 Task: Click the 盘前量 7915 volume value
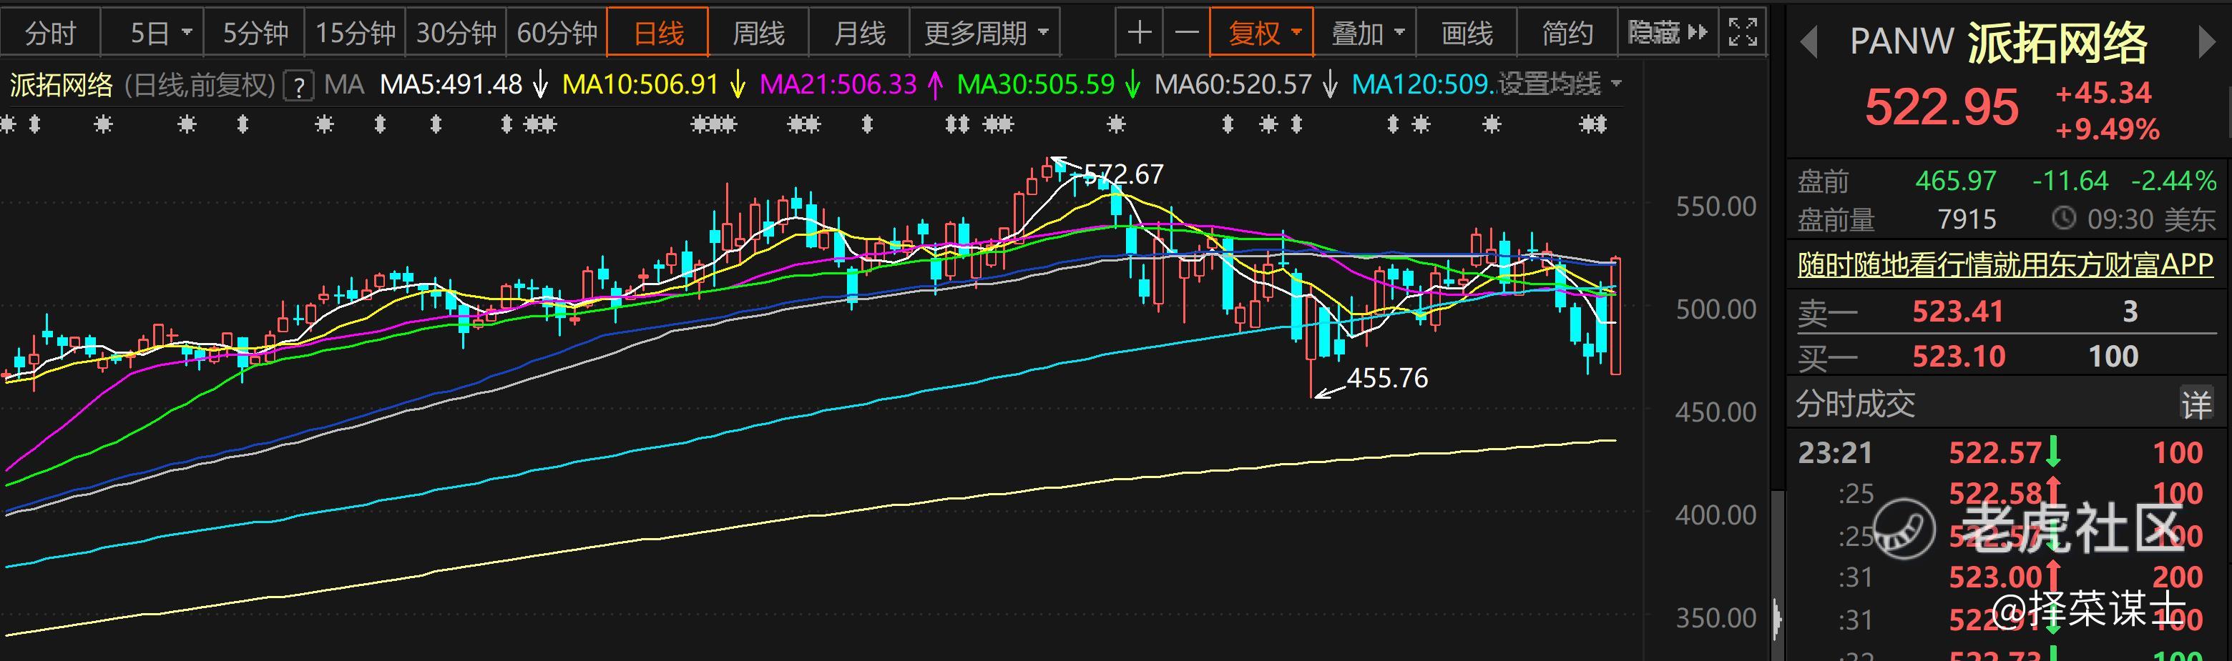(1967, 219)
